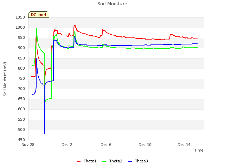Click the green Theta2 legend swatch
Image resolution: width=225 pixels, height=168 pixels.
pos(104,162)
